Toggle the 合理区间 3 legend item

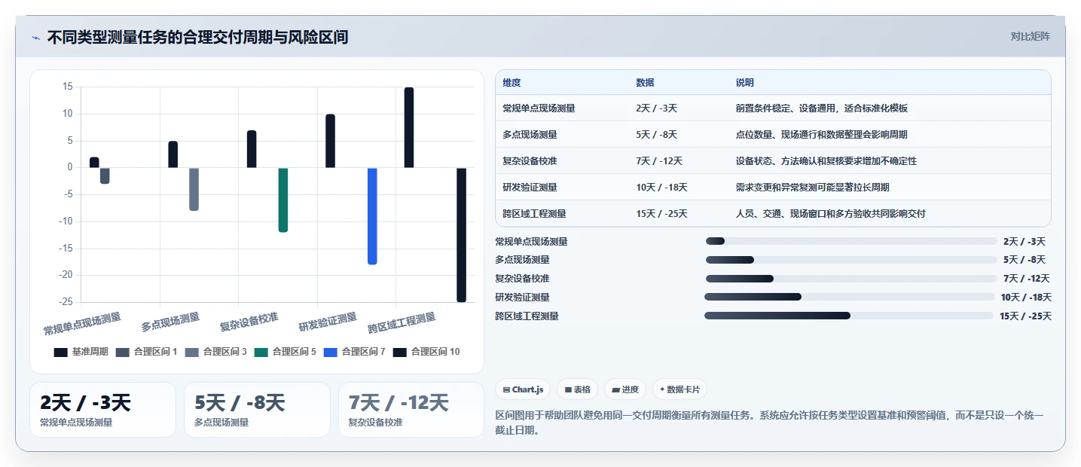(215, 352)
